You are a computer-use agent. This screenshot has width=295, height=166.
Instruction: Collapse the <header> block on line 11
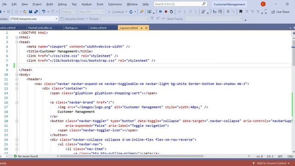[x=17, y=79]
